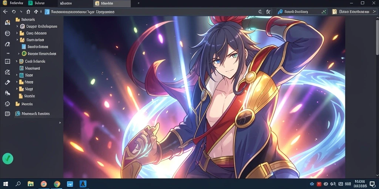Click the short dash icon in the left sidebar

tap(8, 53)
